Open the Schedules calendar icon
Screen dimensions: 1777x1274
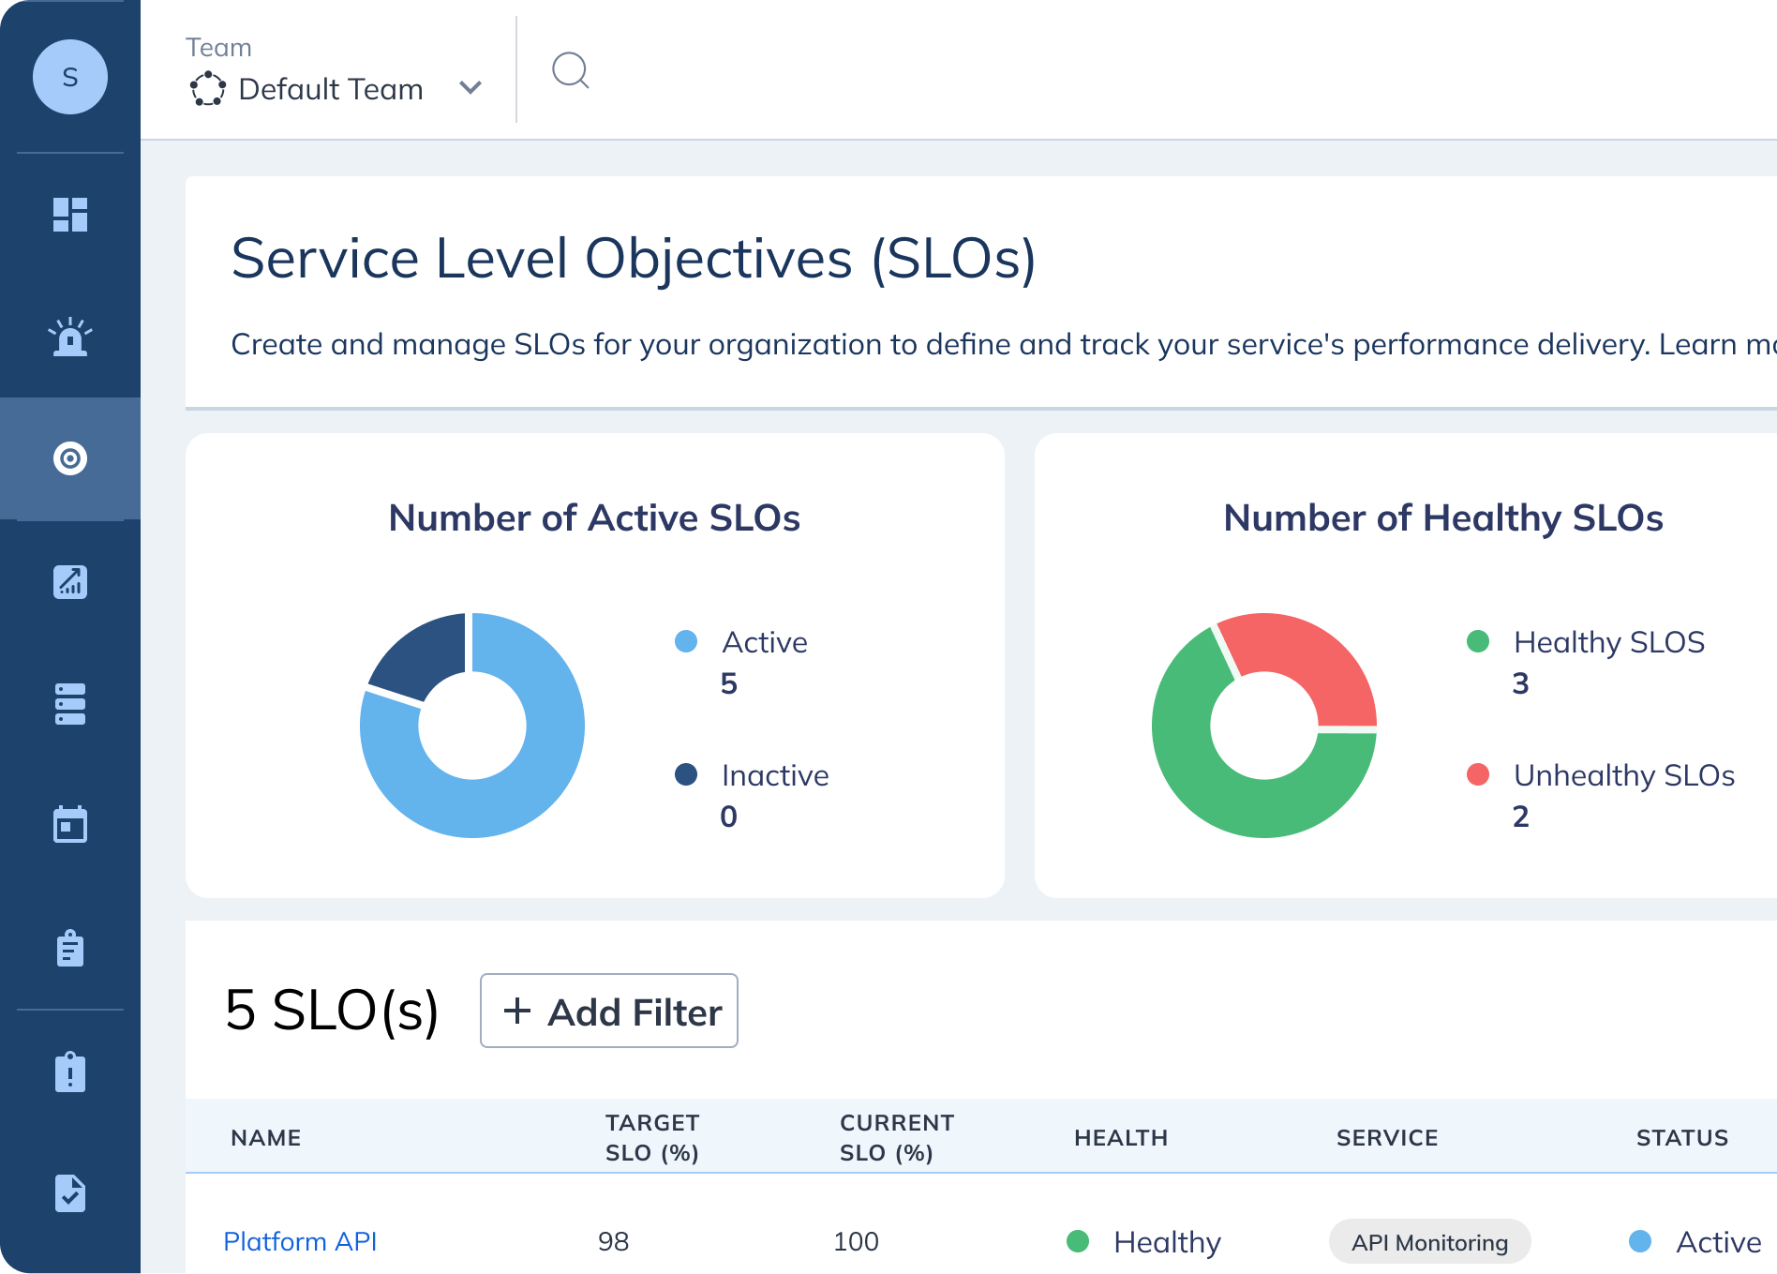tap(70, 826)
